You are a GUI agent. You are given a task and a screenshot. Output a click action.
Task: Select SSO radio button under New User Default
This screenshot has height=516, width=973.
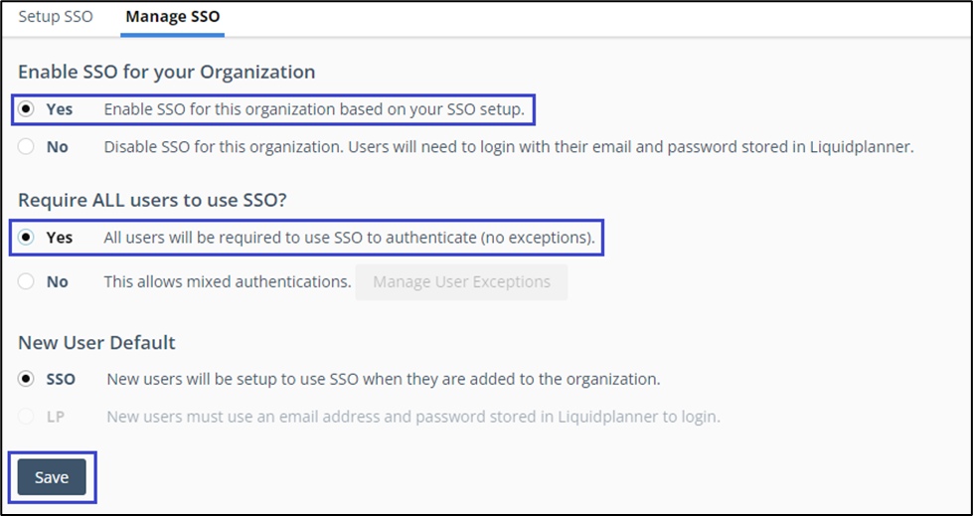[27, 379]
